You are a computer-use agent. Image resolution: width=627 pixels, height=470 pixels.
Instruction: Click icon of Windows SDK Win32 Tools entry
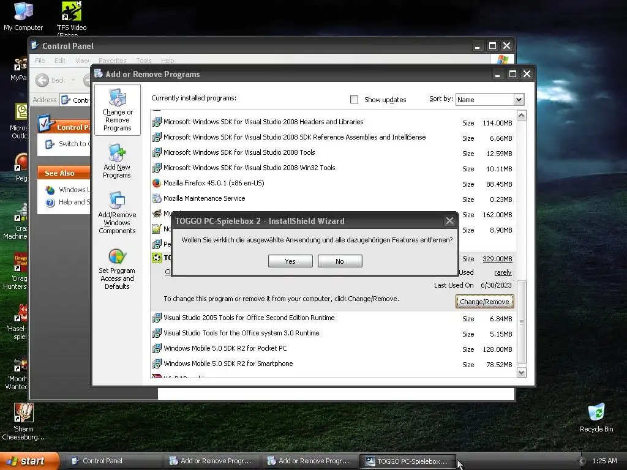point(157,168)
